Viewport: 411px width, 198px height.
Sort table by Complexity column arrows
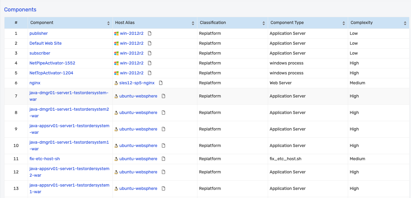pyautogui.click(x=405, y=23)
